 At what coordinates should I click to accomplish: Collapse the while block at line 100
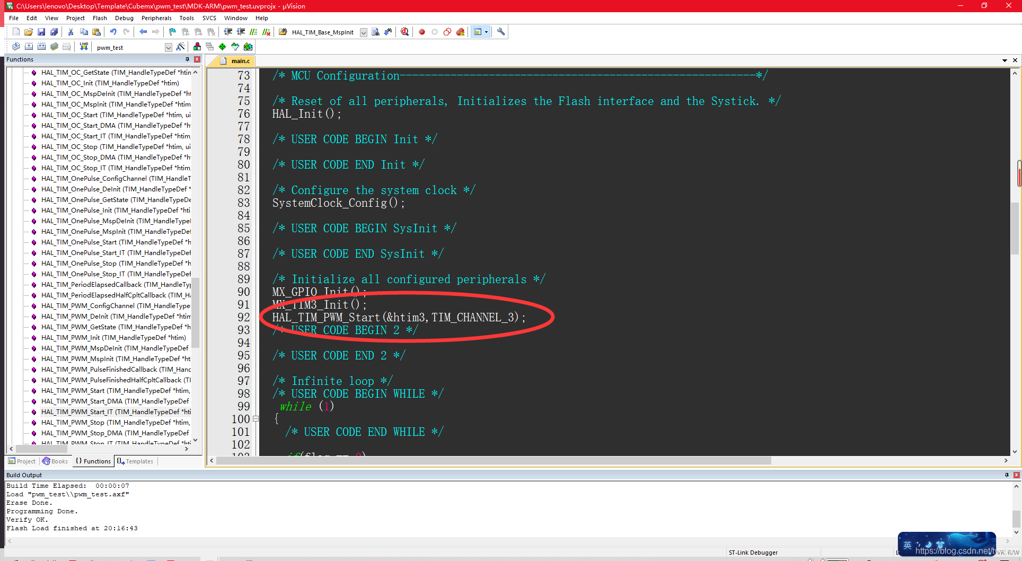click(256, 419)
